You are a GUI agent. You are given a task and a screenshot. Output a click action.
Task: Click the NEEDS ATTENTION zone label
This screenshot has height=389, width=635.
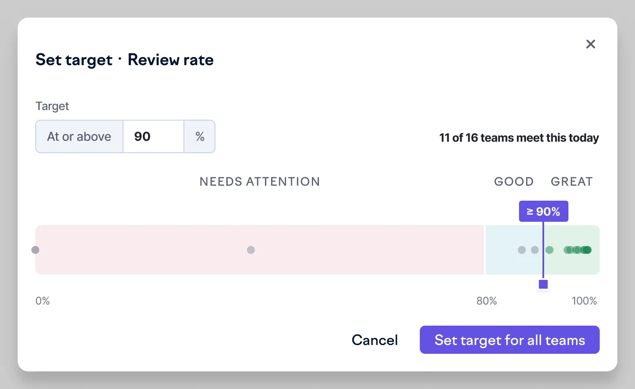(260, 182)
